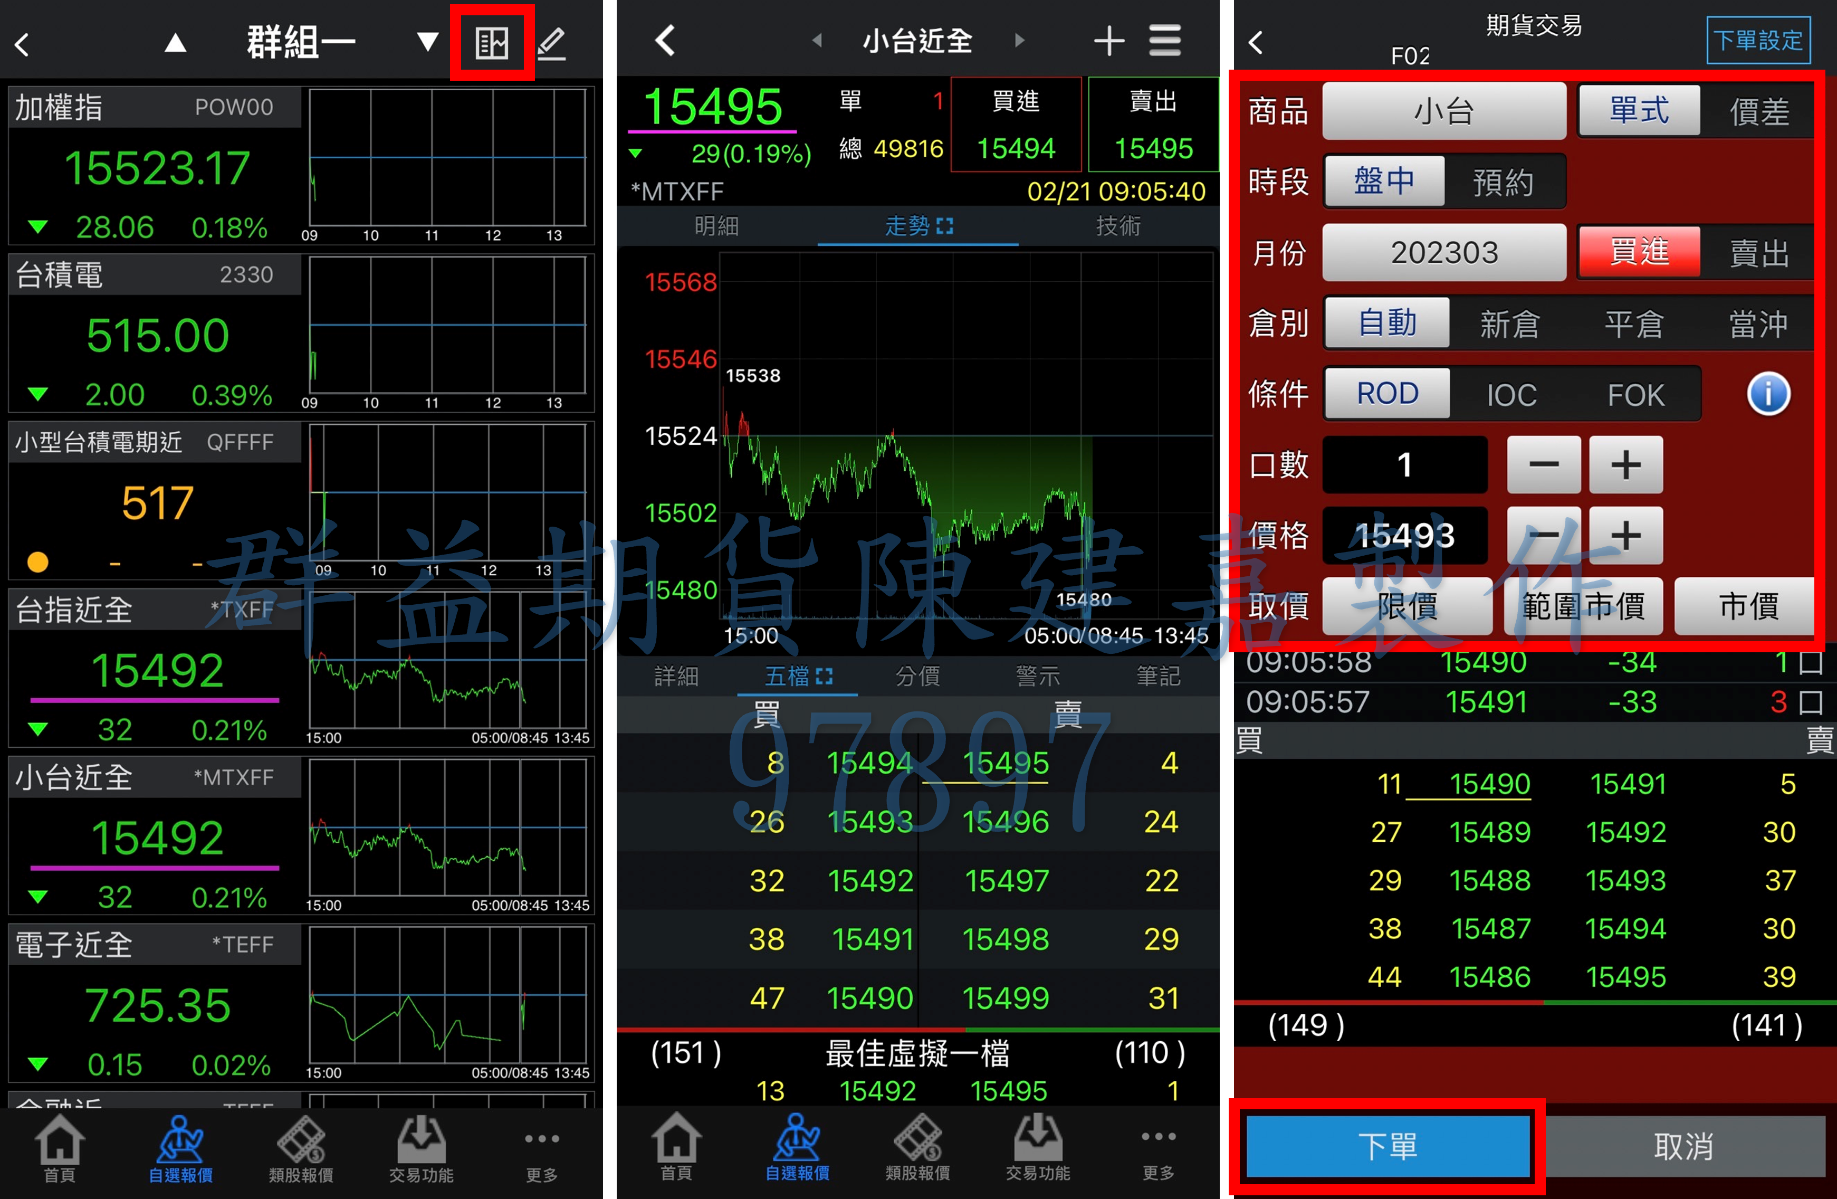The height and width of the screenshot is (1199, 1837).
Task: Choose 新倉 position type
Action: tap(1510, 324)
